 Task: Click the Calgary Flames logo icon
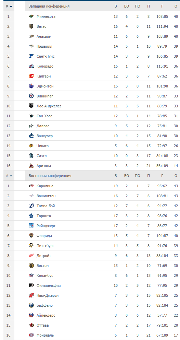(31, 76)
